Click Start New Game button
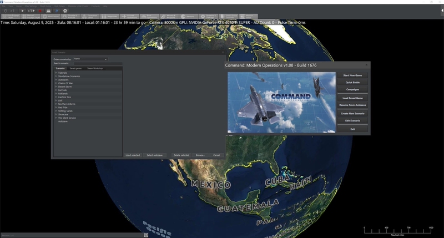444x238 pixels. click(x=352, y=75)
